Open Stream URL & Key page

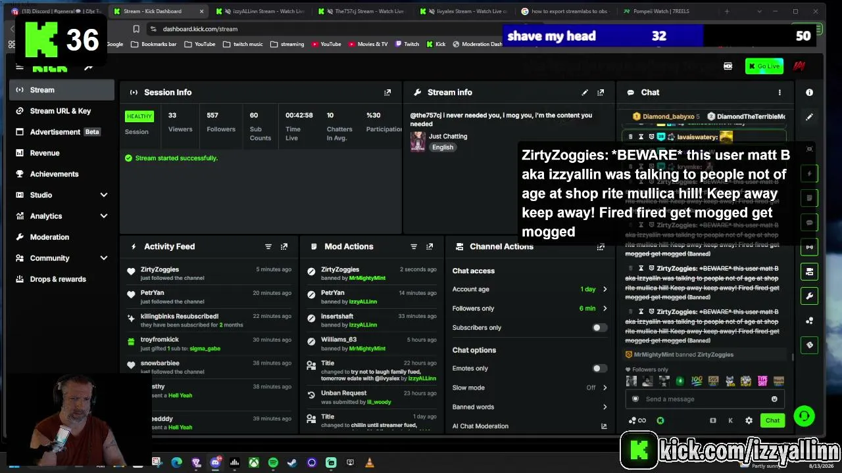point(61,111)
